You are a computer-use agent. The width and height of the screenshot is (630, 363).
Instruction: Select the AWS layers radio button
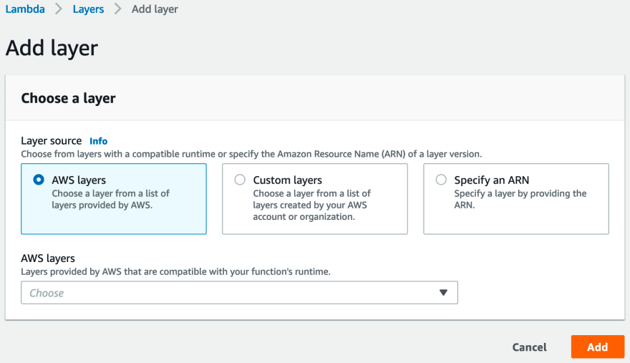pos(39,180)
